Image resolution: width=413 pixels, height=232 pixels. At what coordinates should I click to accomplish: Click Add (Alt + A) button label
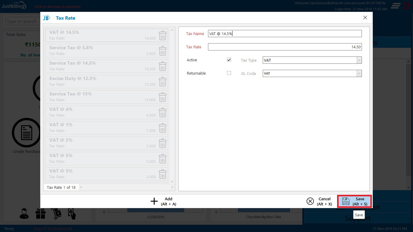[168, 201]
